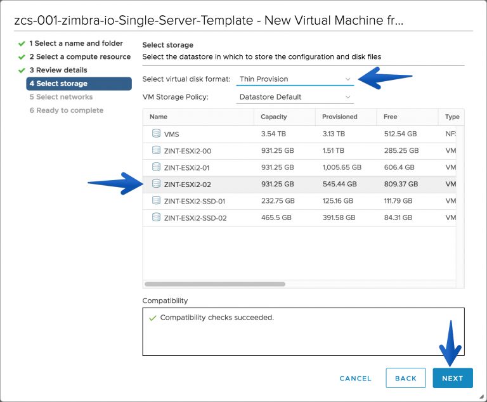Select the ZINT-ESXi2-01 datastore name
Viewport: 487px width, 402px height.
[x=186, y=168]
